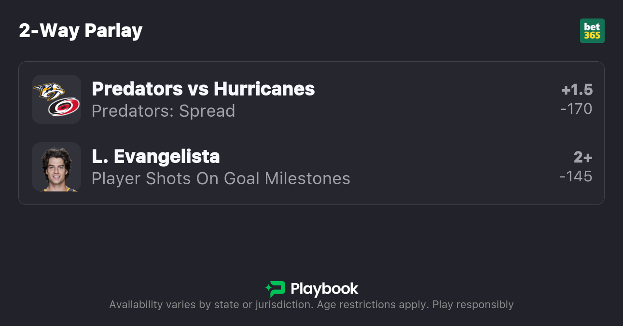The height and width of the screenshot is (326, 623).
Task: Open the L. Evangelista player name
Action: [x=155, y=156]
